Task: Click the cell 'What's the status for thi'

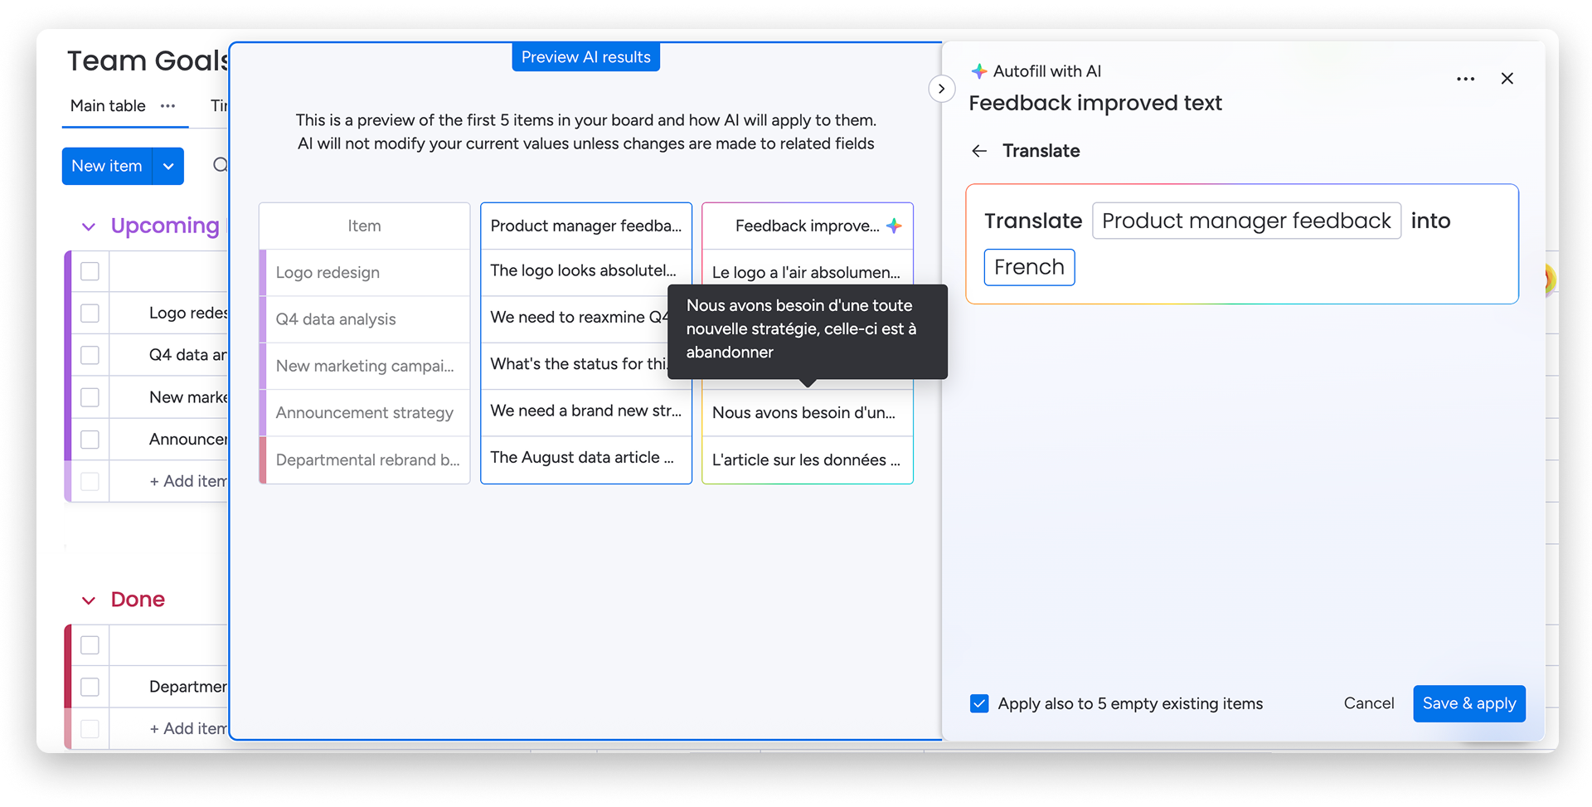Action: (576, 364)
